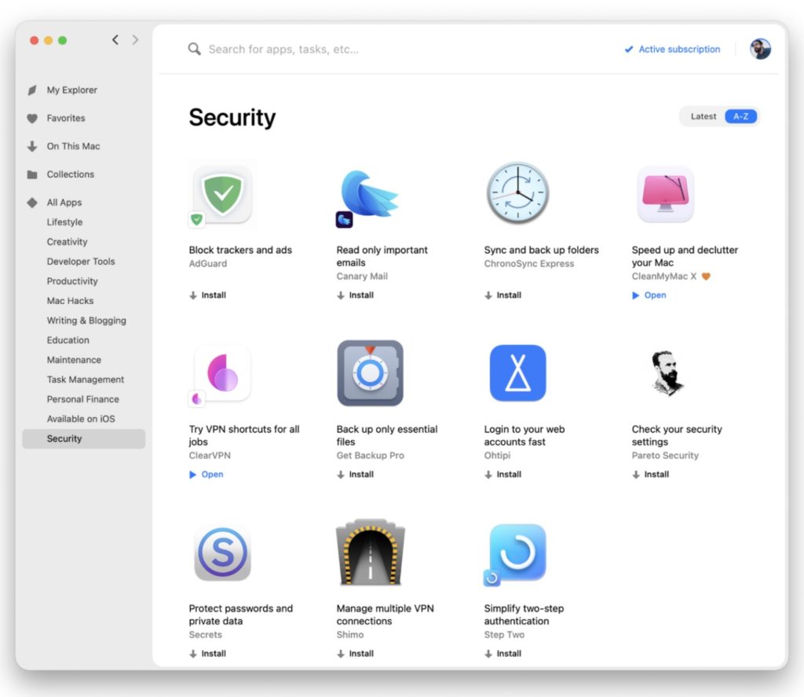Click the CleanMyMac X pink monitor icon

[665, 194]
